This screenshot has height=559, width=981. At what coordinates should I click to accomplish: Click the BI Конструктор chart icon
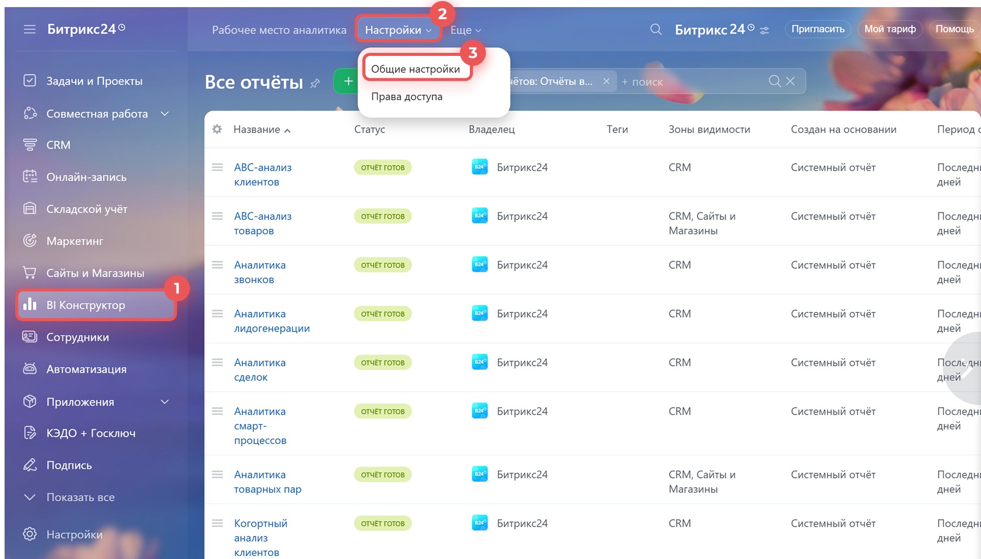(x=29, y=304)
